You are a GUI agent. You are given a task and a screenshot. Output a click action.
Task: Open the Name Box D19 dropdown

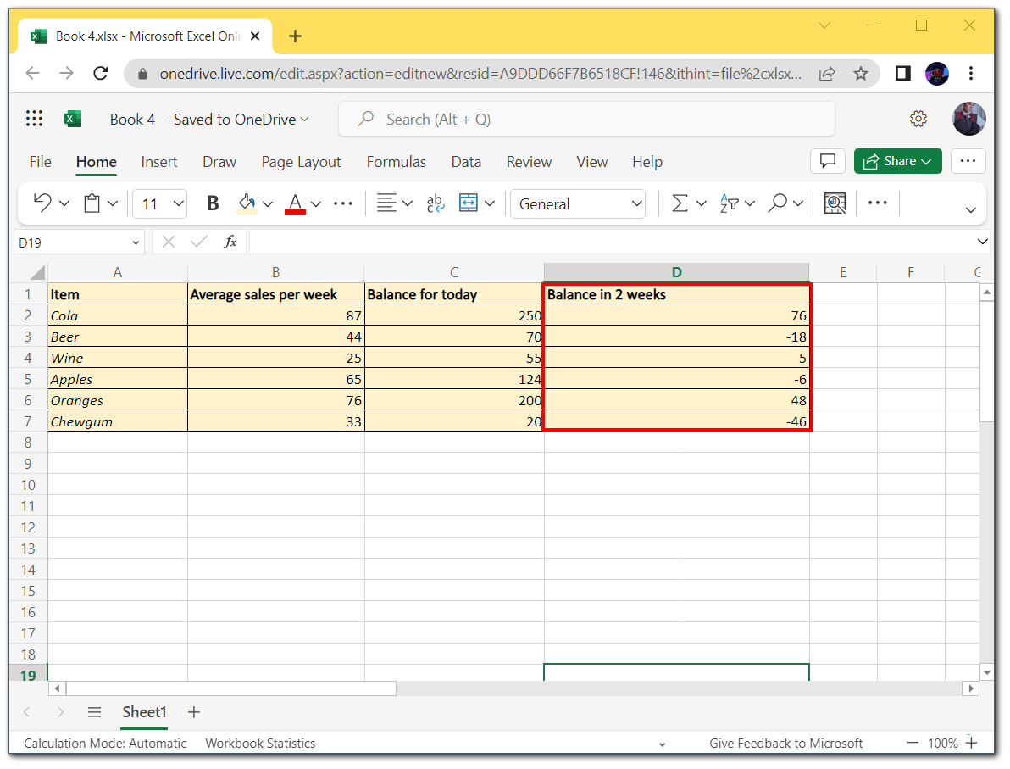point(136,242)
